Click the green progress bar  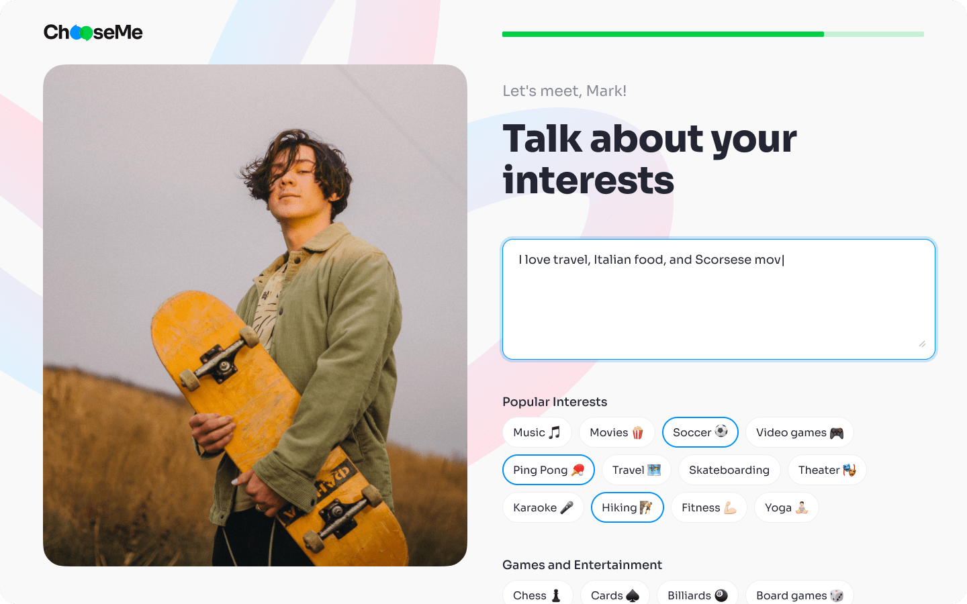pyautogui.click(x=662, y=34)
